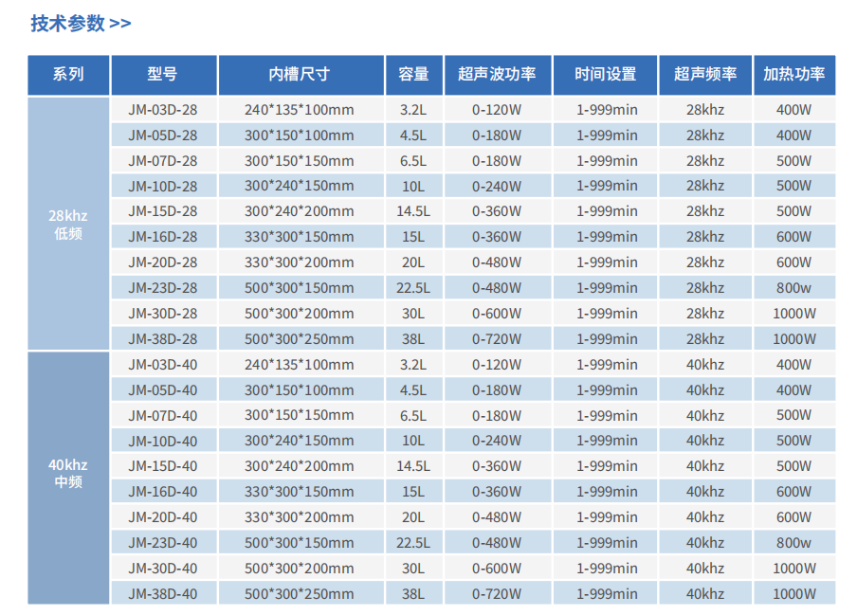This screenshot has width=857, height=615.
Task: Select model JM-20D-40 cell
Action: [x=163, y=516]
